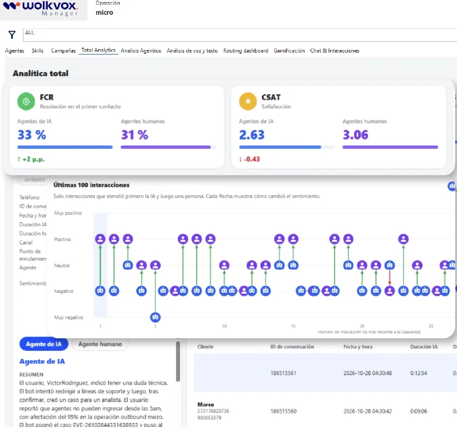Select the bot icon at Neutral, interaction 3
The height and width of the screenshot is (431, 457).
pyautogui.click(x=128, y=265)
